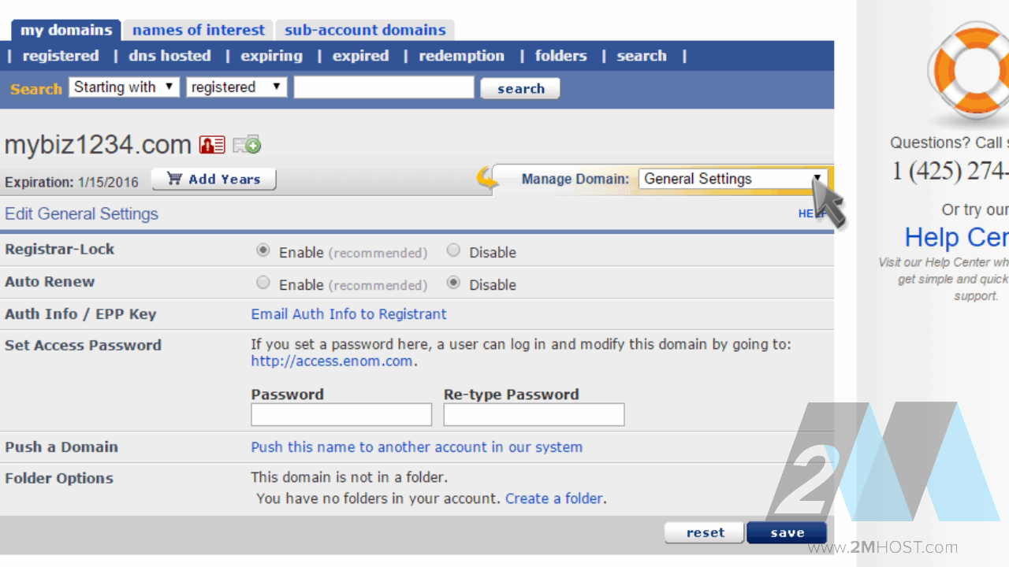Screen dimensions: 1009x567
Task: Click the Create a folder link
Action: click(554, 498)
